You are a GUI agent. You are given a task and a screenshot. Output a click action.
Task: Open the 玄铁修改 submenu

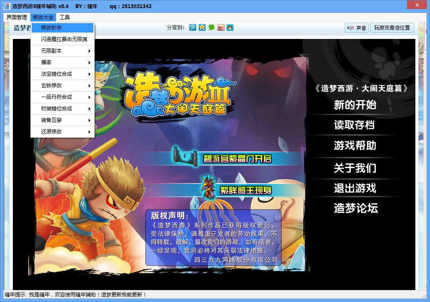63,86
